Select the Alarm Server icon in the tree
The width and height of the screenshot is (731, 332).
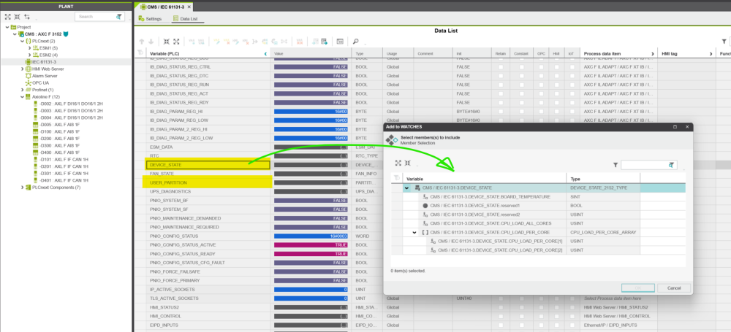click(27, 75)
